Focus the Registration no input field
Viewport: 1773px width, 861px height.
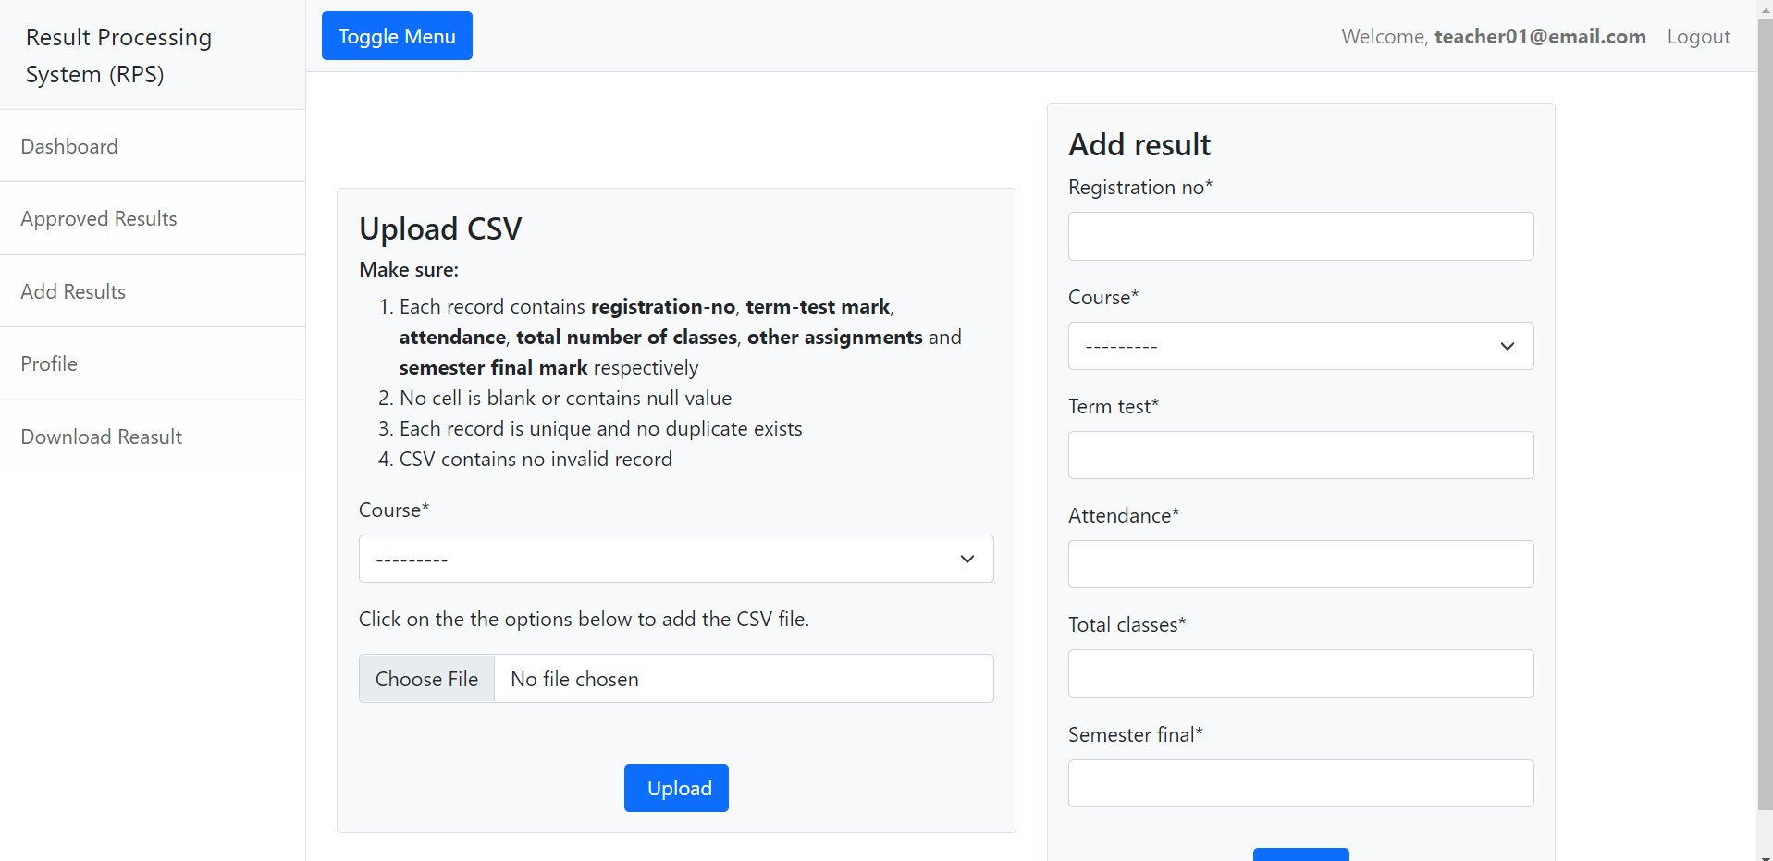tap(1300, 237)
